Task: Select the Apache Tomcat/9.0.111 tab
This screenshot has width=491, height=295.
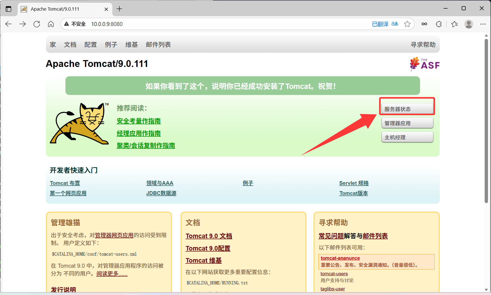Action: tap(65, 9)
